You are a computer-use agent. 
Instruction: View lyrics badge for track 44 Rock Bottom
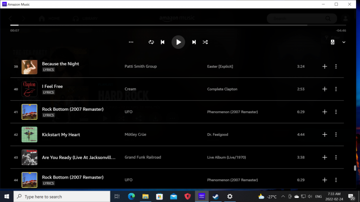(49, 183)
